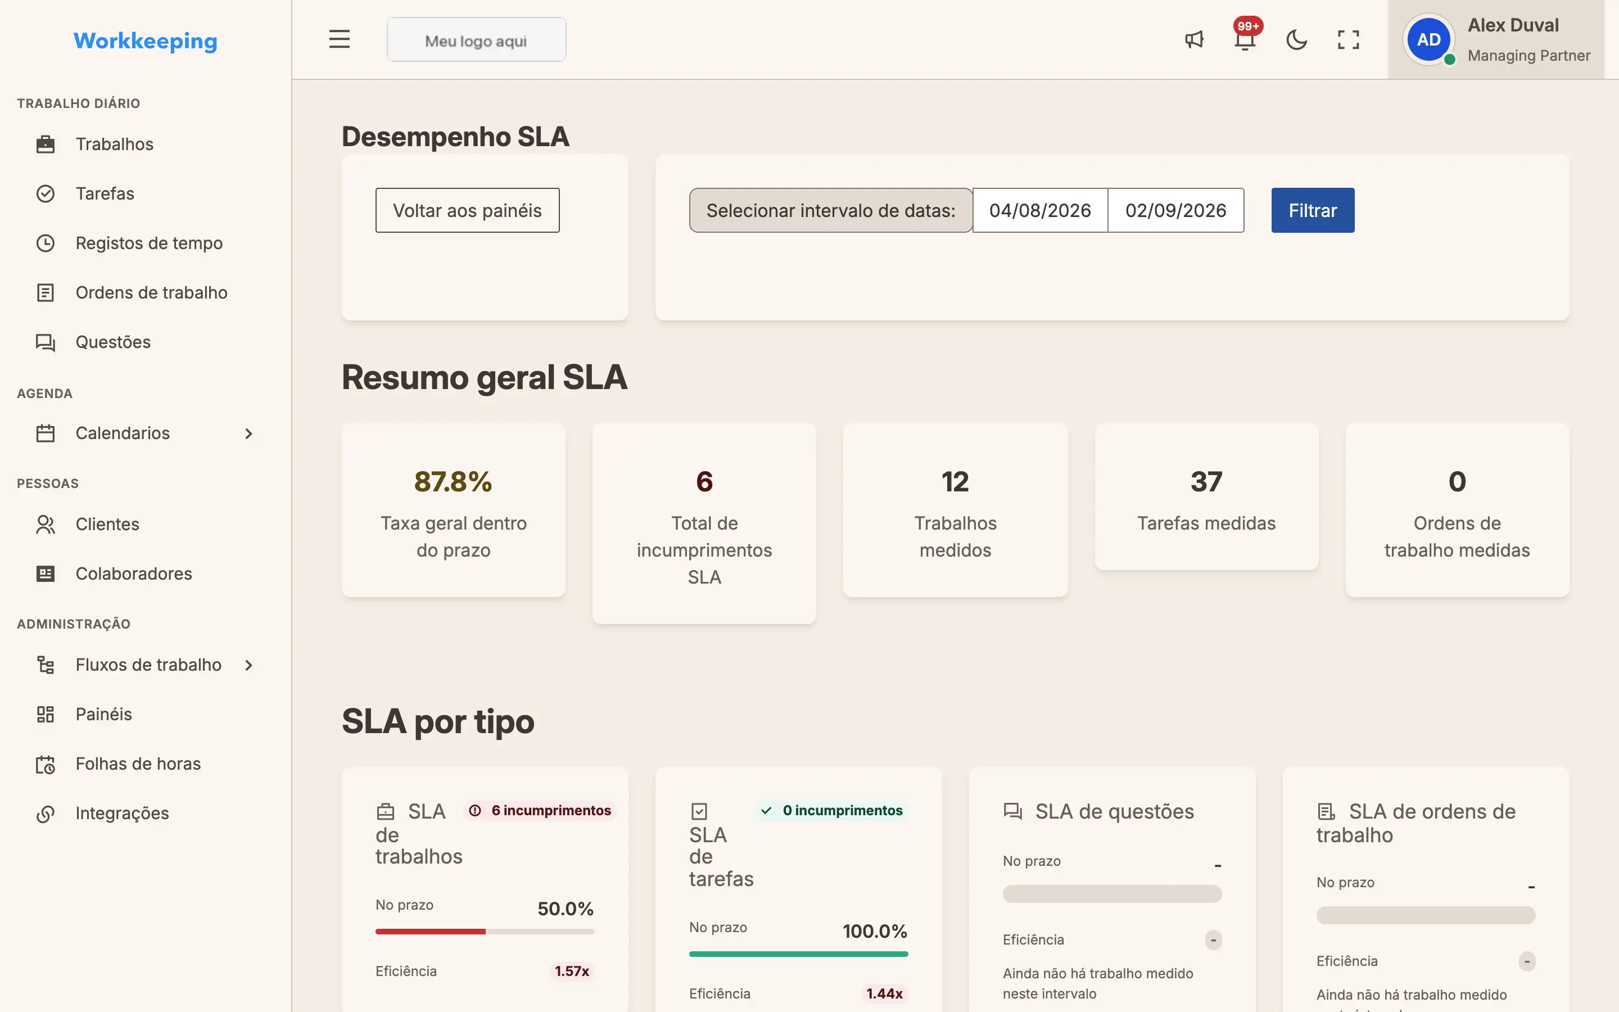Click the Fluxos de trabalho tree icon

pyautogui.click(x=46, y=665)
